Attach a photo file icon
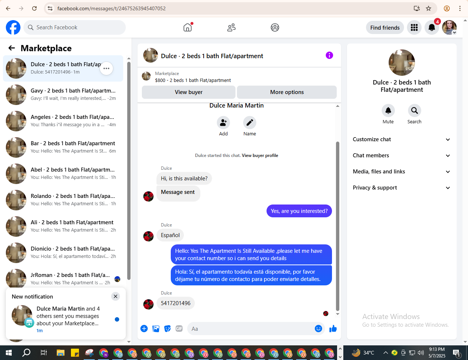The height and width of the screenshot is (360, 468). (156, 329)
